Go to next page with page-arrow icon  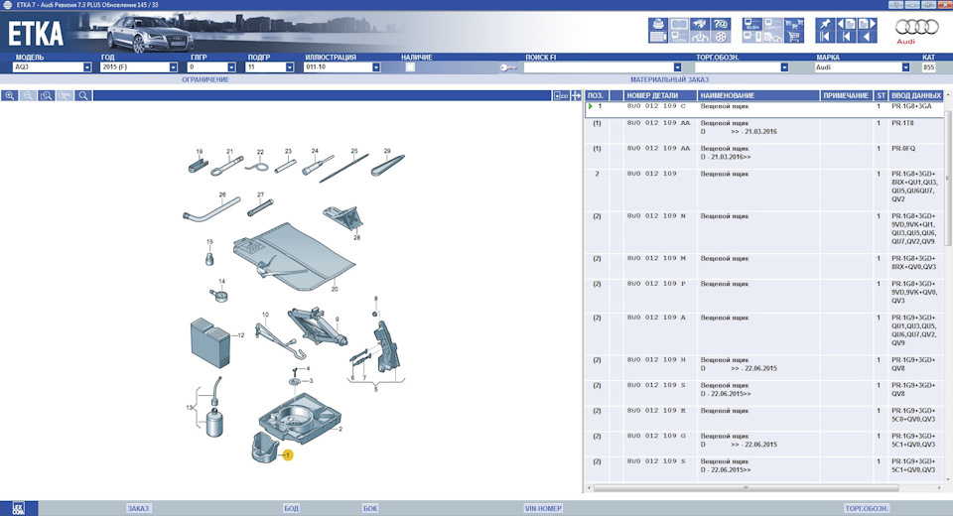click(868, 24)
